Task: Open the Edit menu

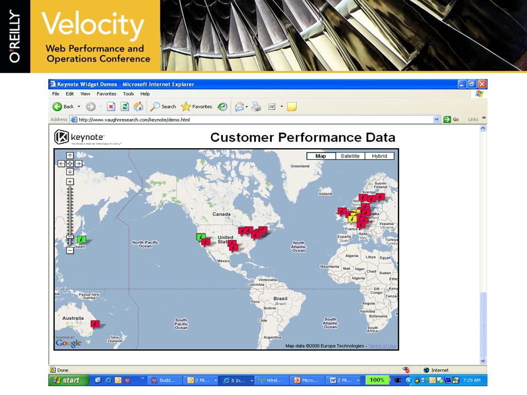Action: tap(70, 94)
